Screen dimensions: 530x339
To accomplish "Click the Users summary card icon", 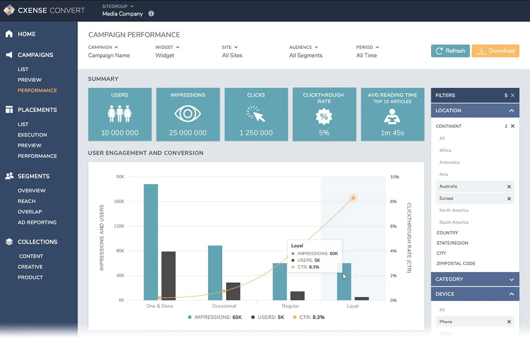I will (x=120, y=112).
